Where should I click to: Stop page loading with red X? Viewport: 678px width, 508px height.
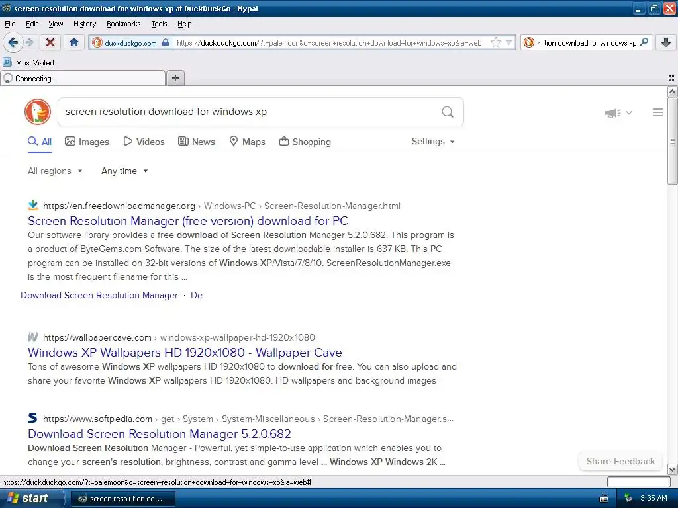click(x=50, y=42)
